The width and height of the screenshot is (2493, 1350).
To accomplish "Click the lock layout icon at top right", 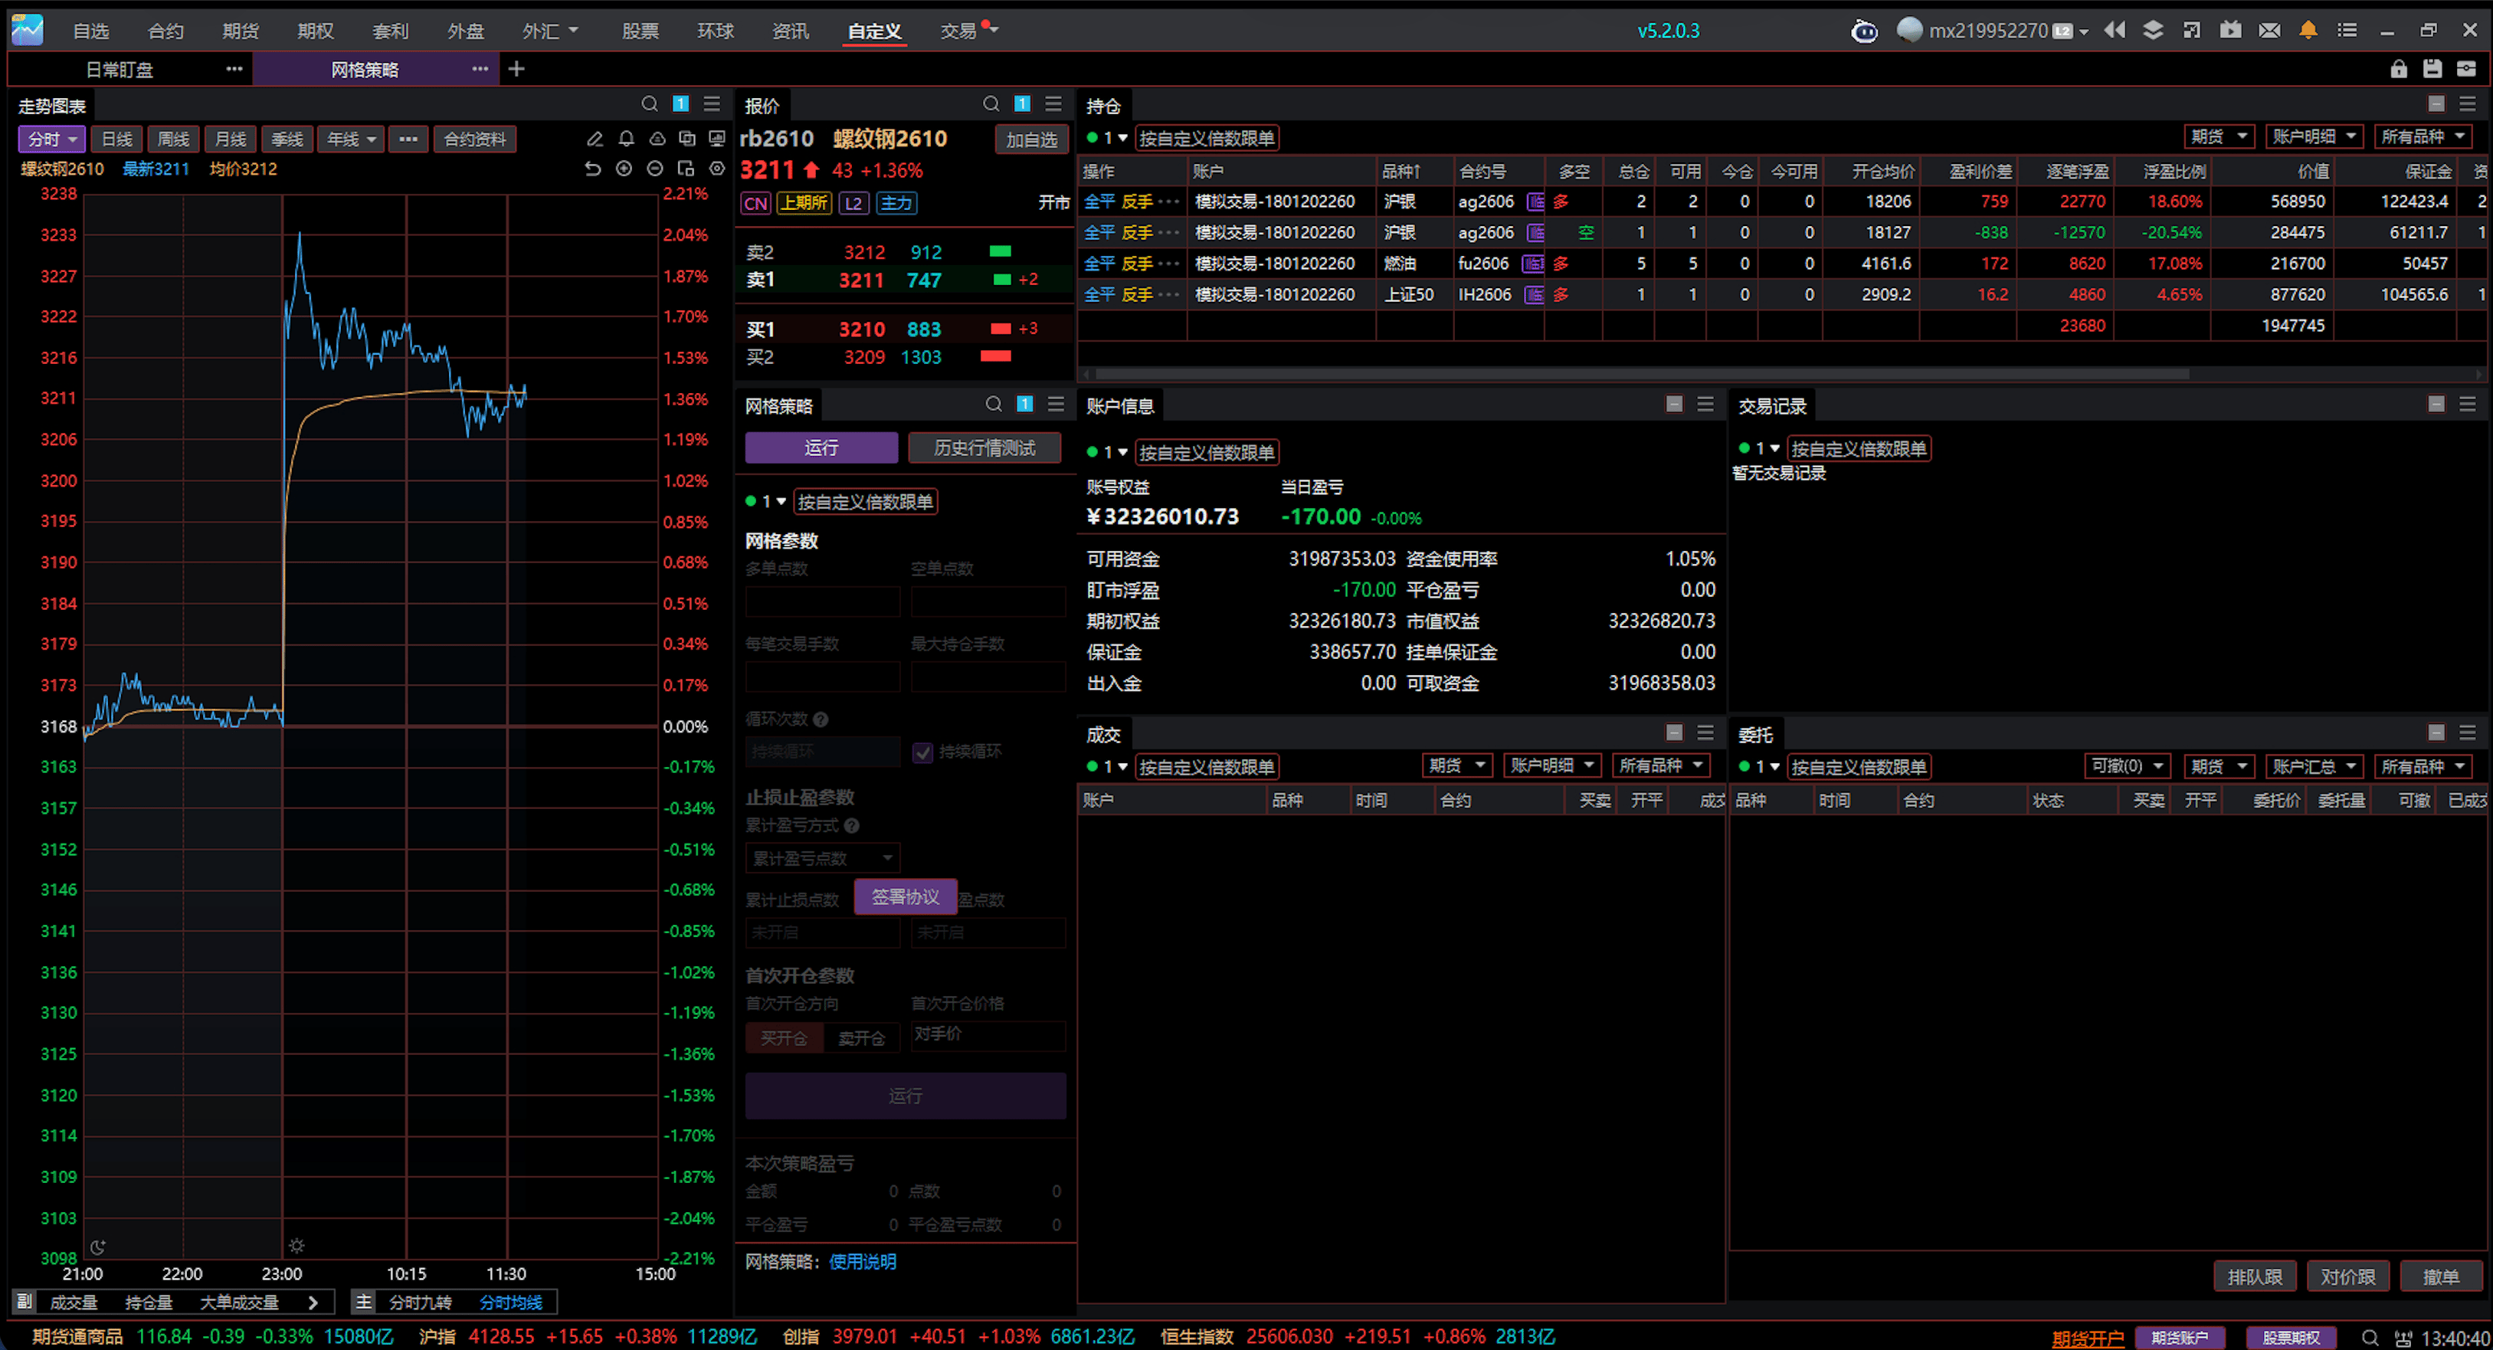I will (x=2398, y=69).
